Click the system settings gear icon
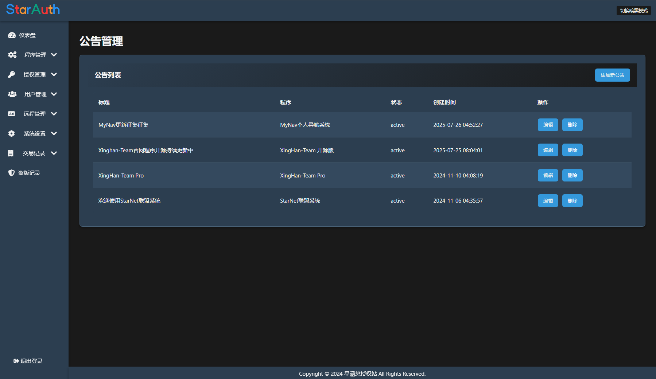 pyautogui.click(x=12, y=134)
